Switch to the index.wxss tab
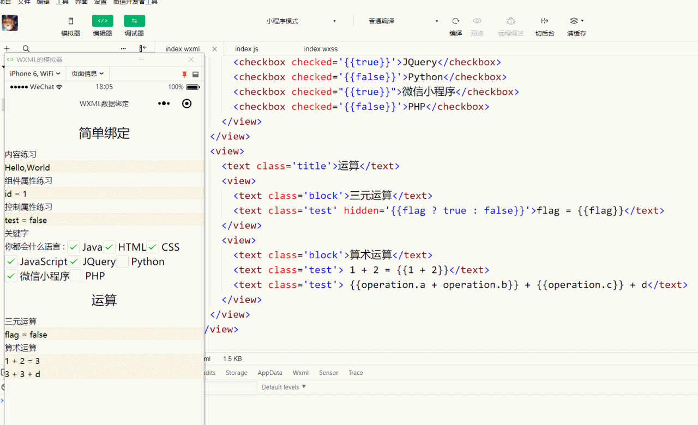The image size is (698, 425). tap(321, 49)
